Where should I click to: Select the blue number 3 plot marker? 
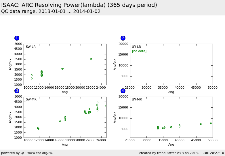(17, 91)
